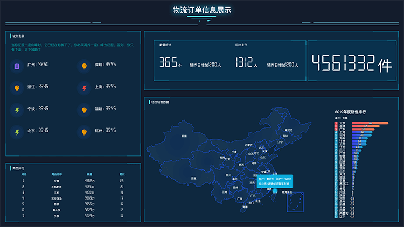Viewport: 404px width, 227px height.
Task: Click the 排名 column header
Action: click(24, 174)
